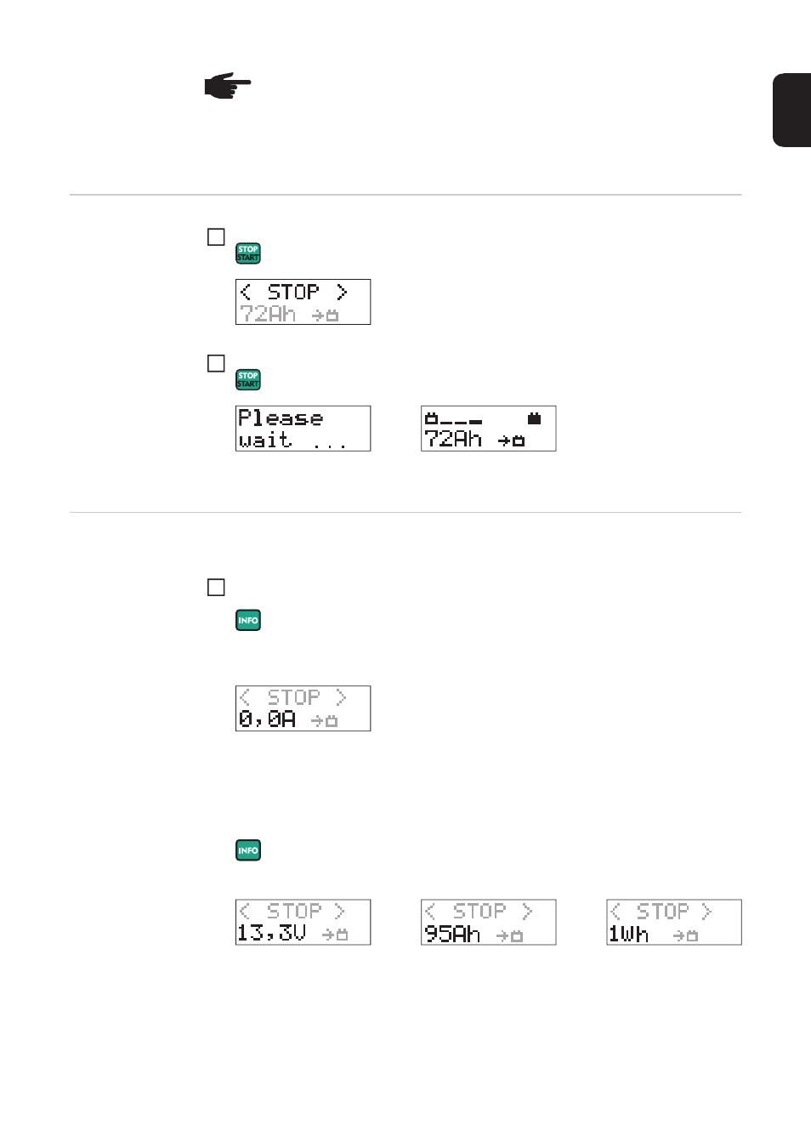Select the black section tab on the page edge

pos(791,111)
